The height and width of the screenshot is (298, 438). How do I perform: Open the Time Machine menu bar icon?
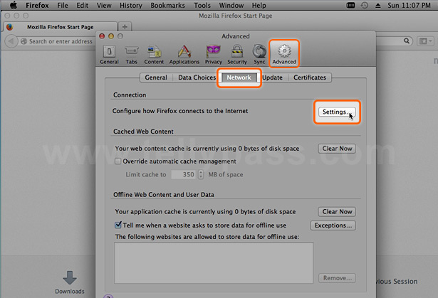(x=364, y=5)
